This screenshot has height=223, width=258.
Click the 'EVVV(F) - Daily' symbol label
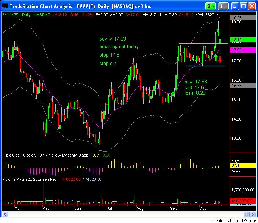point(17,15)
